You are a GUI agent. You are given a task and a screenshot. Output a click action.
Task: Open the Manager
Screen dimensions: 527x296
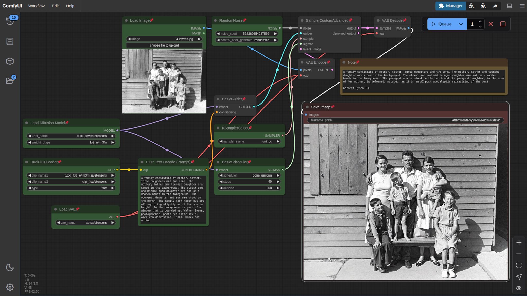451,6
